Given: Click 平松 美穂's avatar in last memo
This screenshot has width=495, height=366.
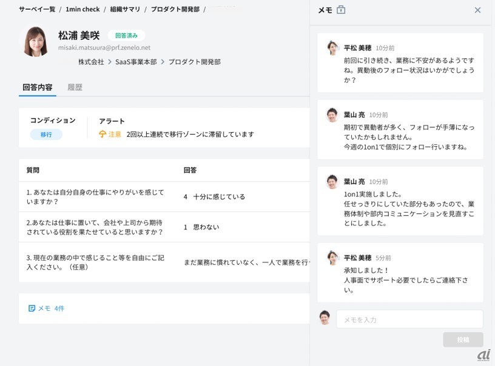Looking at the screenshot, I should point(332,258).
